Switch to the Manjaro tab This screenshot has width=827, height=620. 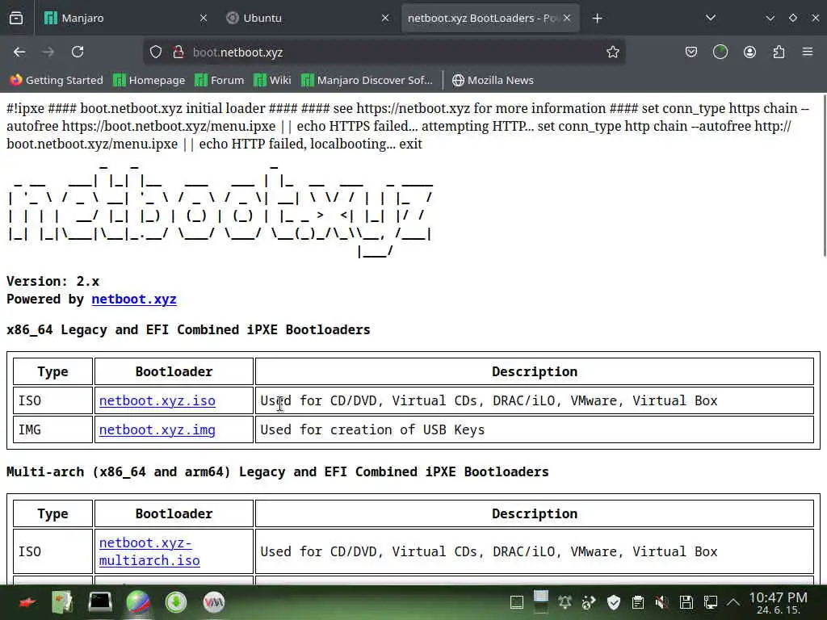pyautogui.click(x=125, y=19)
